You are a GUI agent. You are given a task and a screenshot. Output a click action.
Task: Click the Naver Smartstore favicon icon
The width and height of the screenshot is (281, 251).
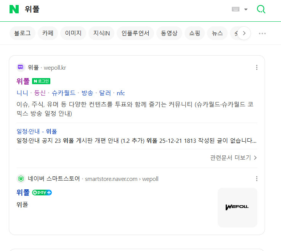[x=21, y=179]
